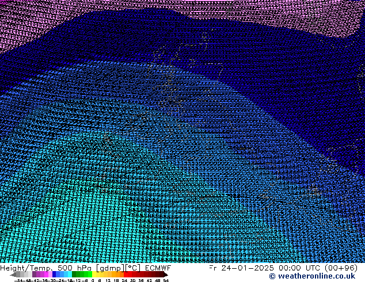
Task: Select the darkest green legend swatch
Action: (x=74, y=274)
